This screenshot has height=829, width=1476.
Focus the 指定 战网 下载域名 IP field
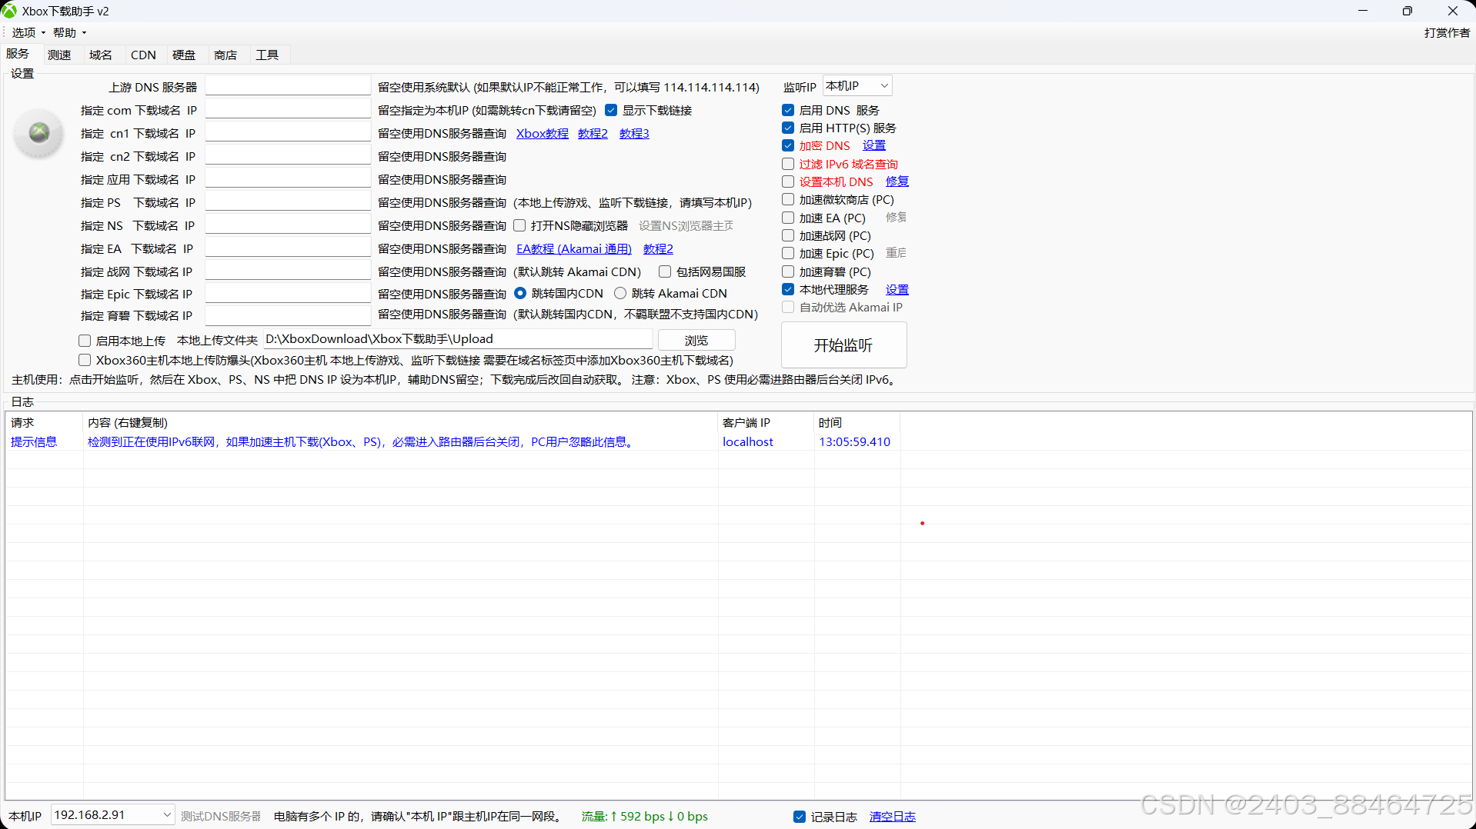288,271
